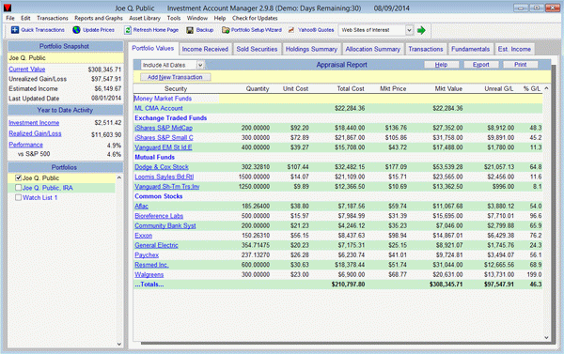Viewport: 564px width, 354px height.
Task: Check the Joe Q. Public, IRA checkbox
Action: pos(19,188)
